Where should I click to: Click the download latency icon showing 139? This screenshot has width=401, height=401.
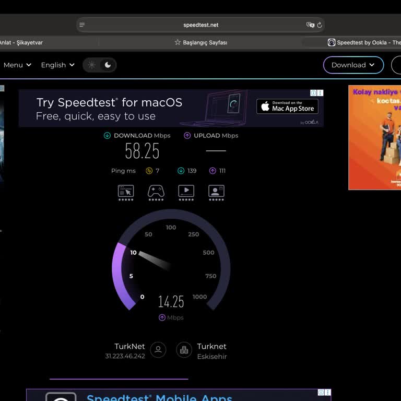181,171
